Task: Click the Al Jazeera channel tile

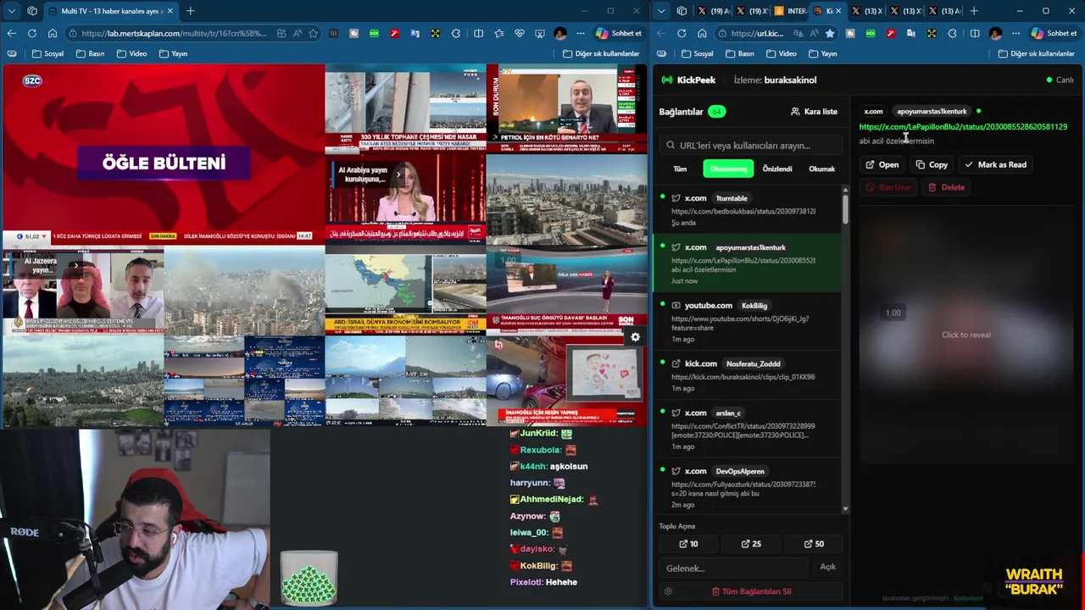Action: click(83, 290)
